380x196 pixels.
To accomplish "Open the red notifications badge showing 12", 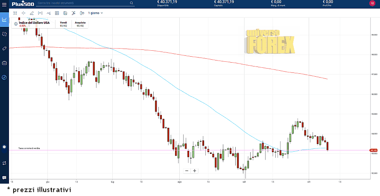I will coord(372,3).
